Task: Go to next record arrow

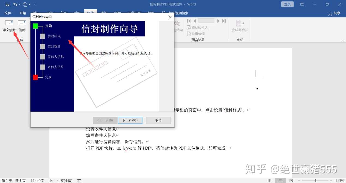Action: (x=218, y=21)
